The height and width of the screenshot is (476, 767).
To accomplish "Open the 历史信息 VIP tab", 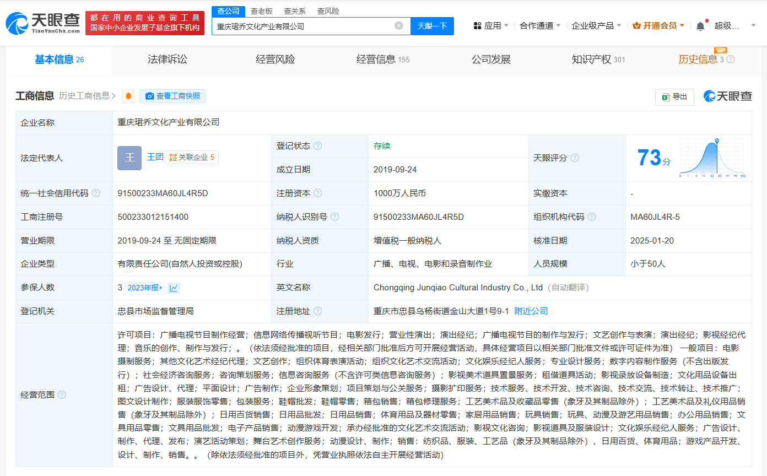I will 701,59.
